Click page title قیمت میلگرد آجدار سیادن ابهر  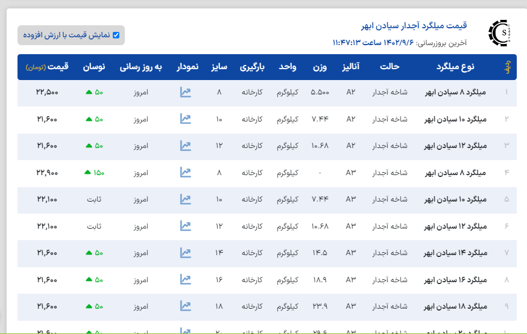tap(418, 26)
